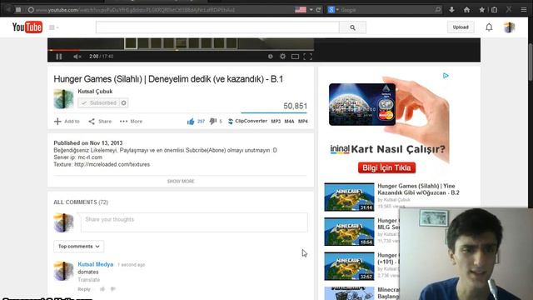Screen dimensions: 533x300
Task: Choose MP3 conversion
Action: click(x=276, y=121)
